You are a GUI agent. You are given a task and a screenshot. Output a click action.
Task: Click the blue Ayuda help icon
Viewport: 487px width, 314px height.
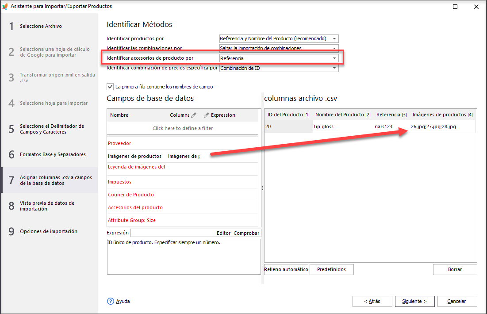tap(111, 301)
